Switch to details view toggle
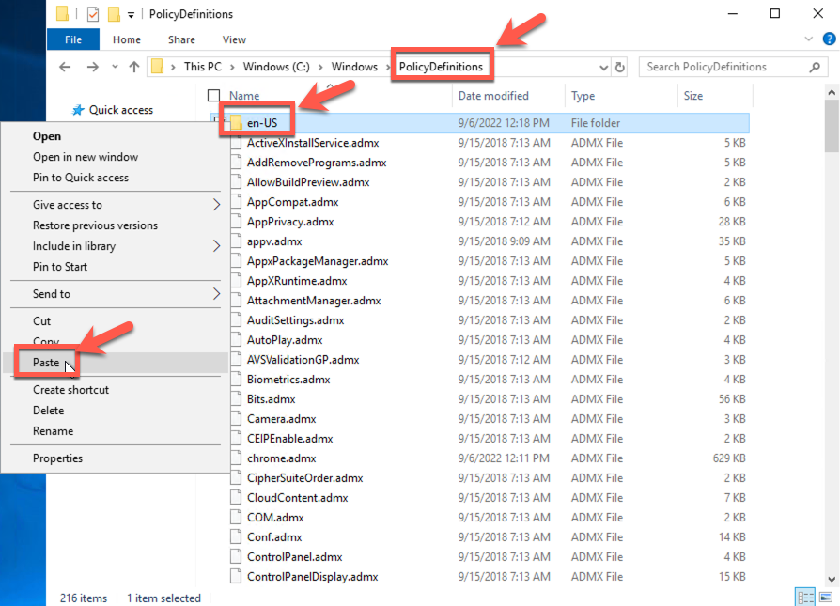Viewport: 840px width, 606px height. 805,598
